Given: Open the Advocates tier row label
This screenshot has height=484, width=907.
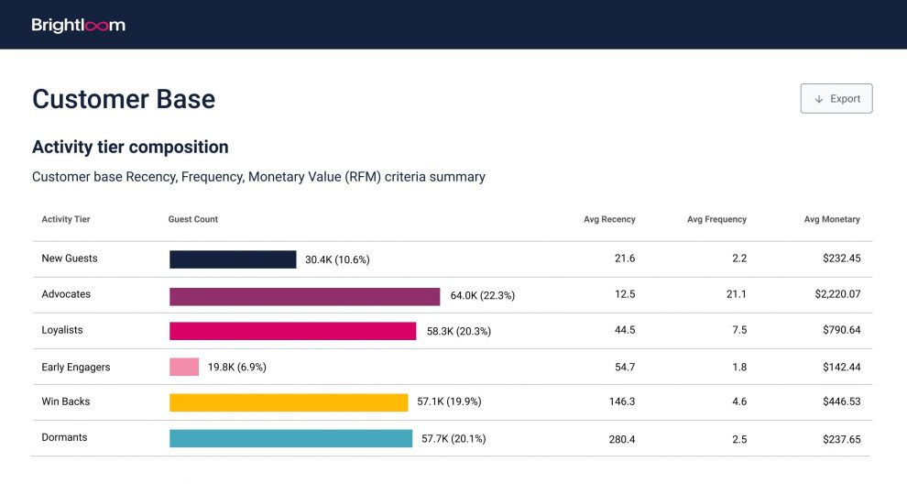Looking at the screenshot, I should tap(66, 294).
